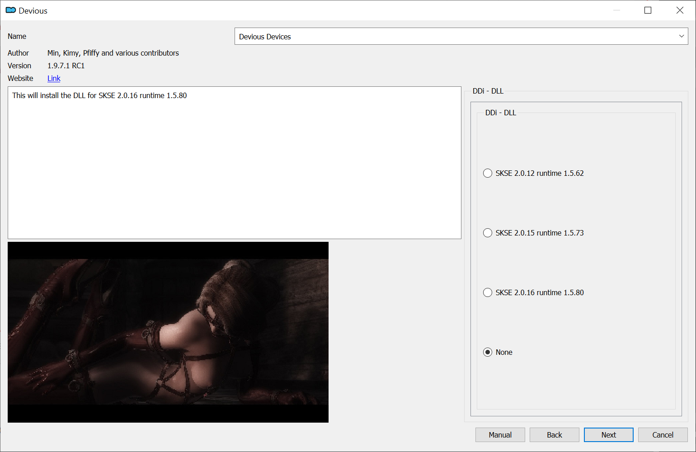Click the Manual button
Image resolution: width=696 pixels, height=452 pixels.
pyautogui.click(x=500, y=435)
